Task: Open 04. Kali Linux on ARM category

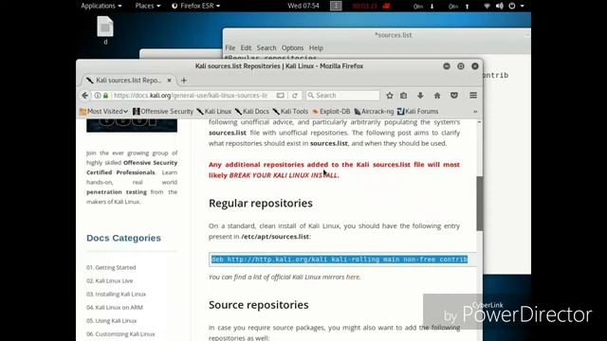Action: 115,307
